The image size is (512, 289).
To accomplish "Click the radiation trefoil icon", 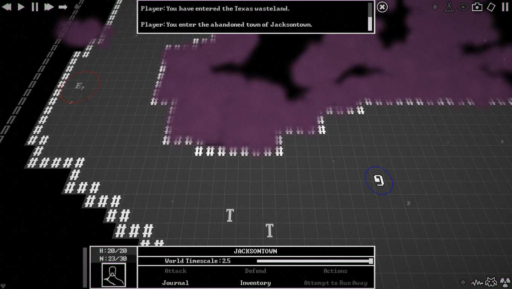I will coord(504,282).
